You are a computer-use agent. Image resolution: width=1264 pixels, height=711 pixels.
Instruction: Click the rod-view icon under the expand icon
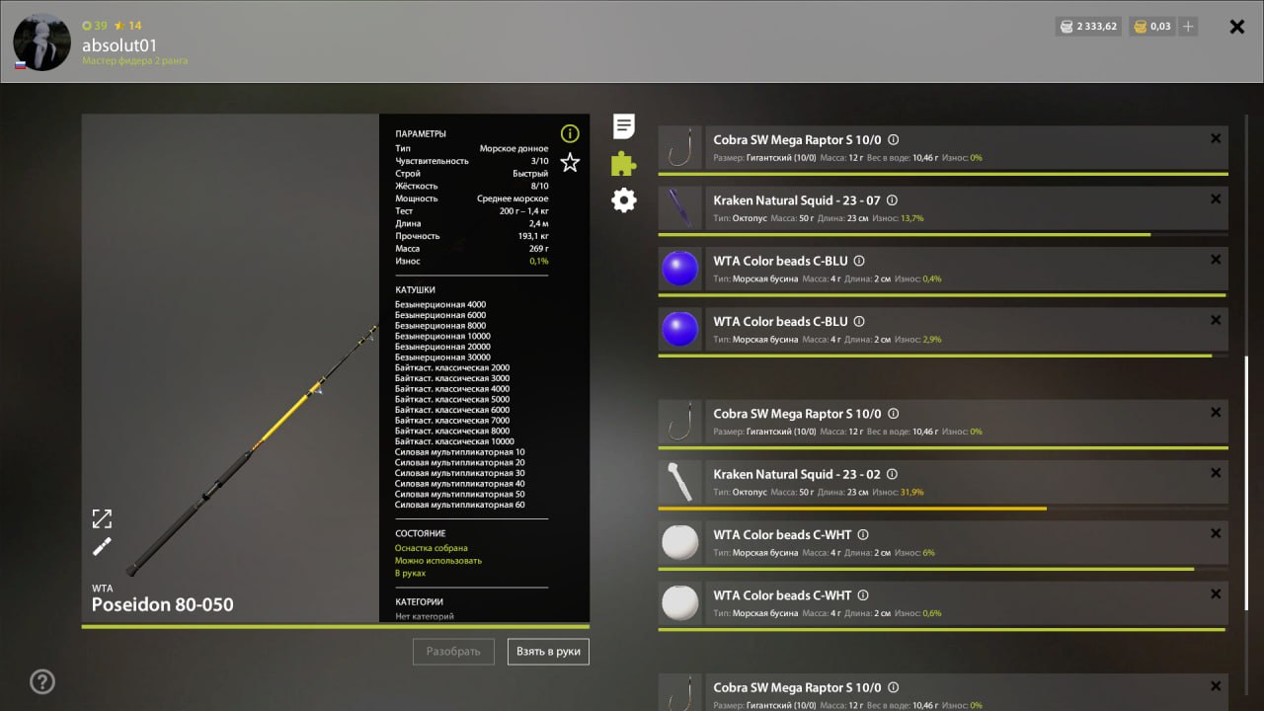102,547
